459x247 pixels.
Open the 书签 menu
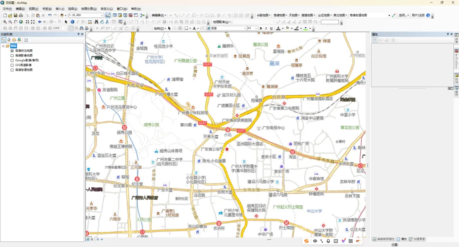tap(47, 9)
